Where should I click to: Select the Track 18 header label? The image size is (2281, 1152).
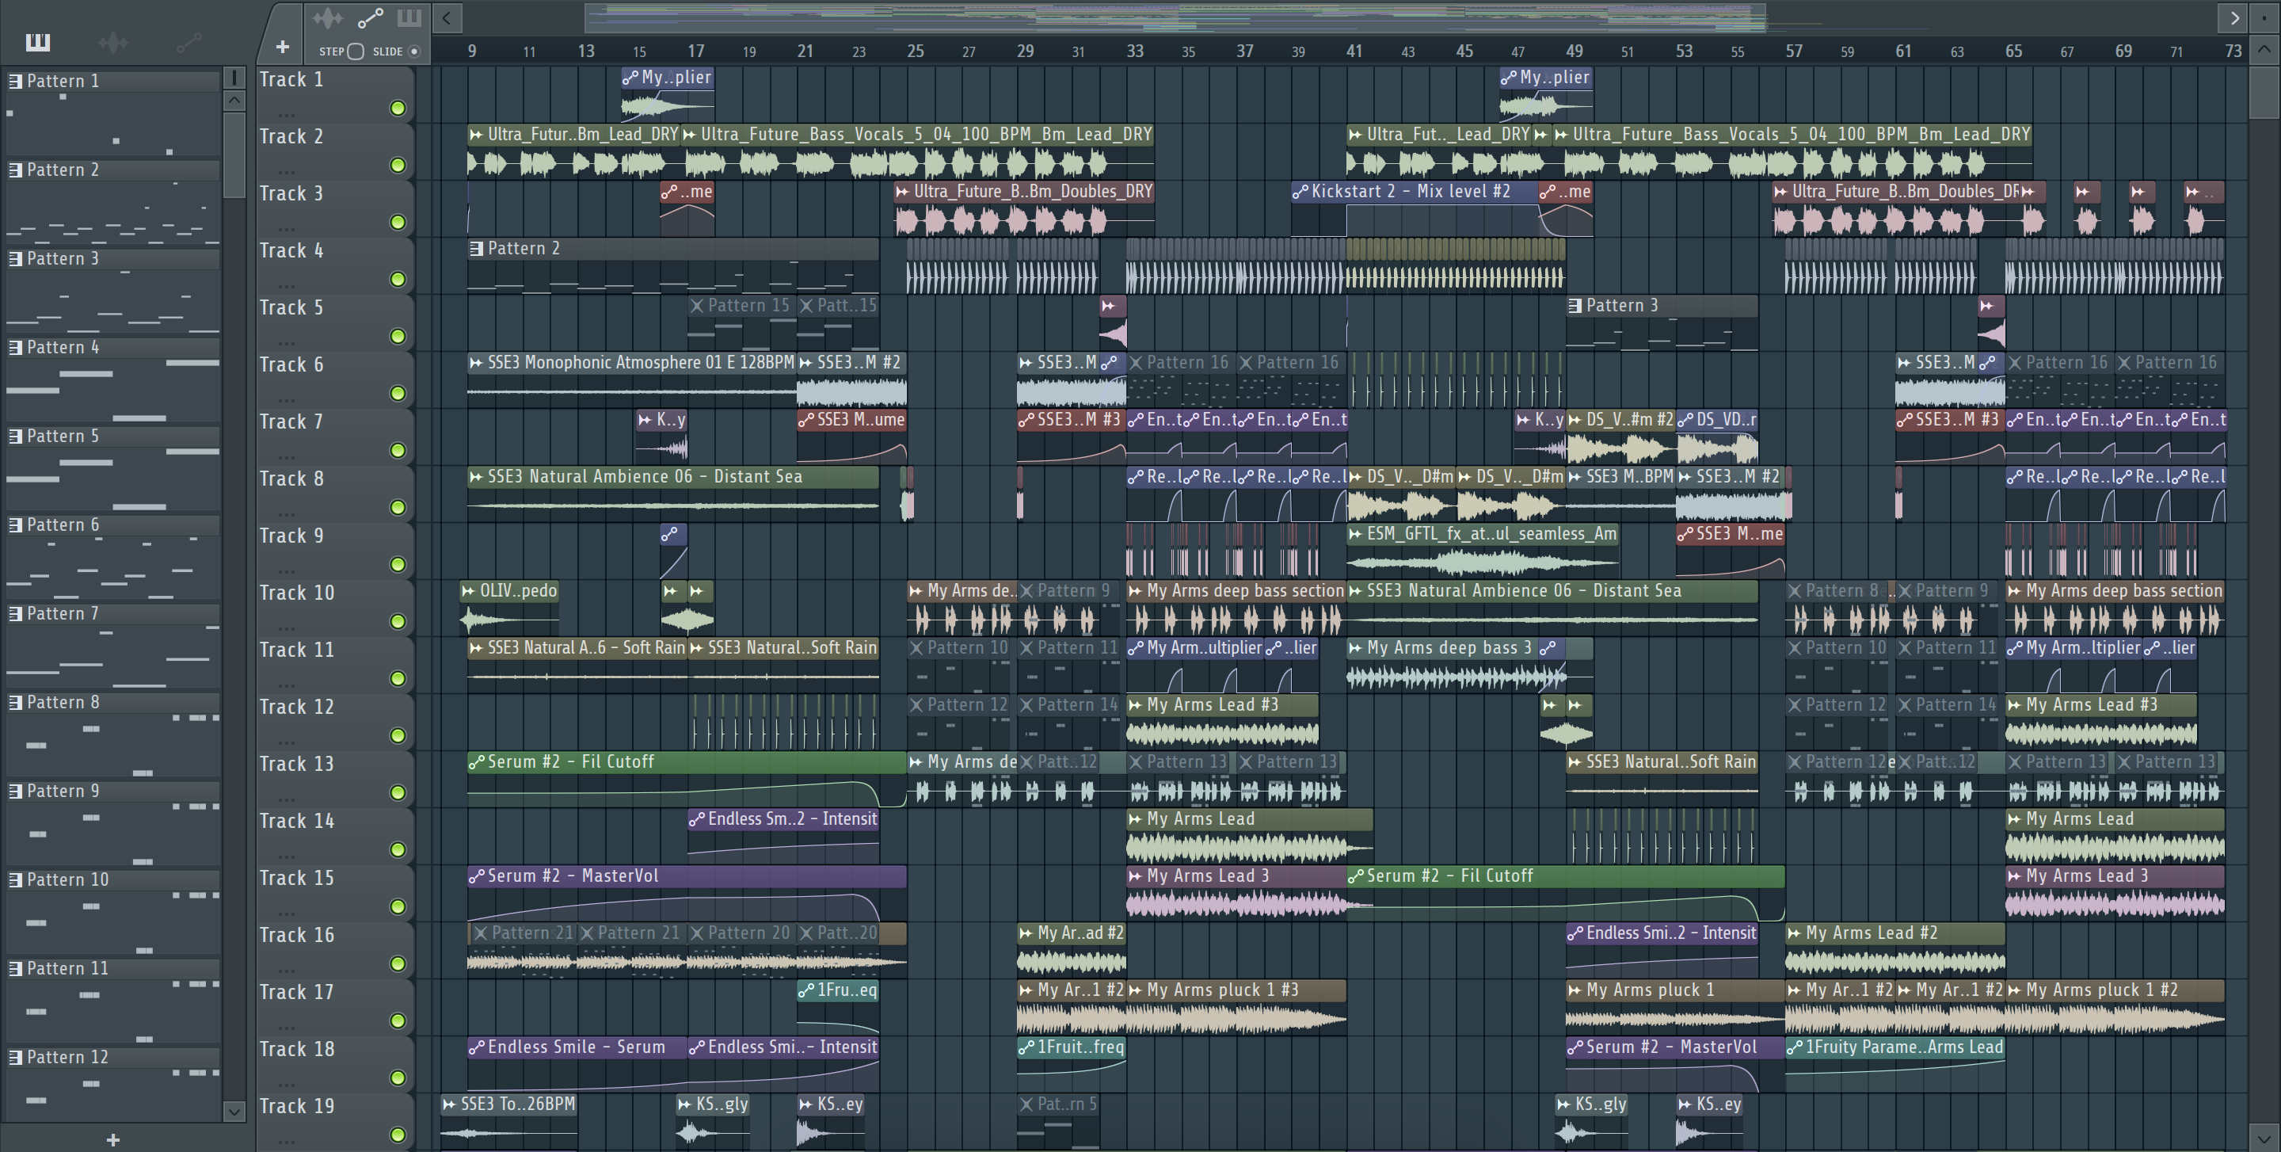[x=297, y=1049]
